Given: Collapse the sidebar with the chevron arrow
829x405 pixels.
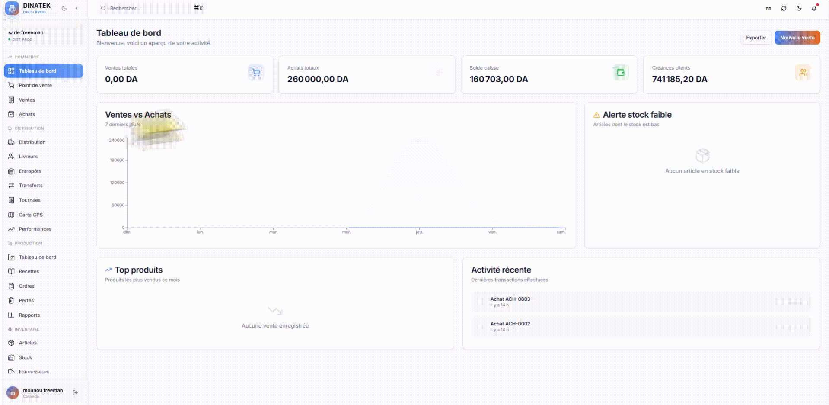Looking at the screenshot, I should 77,8.
